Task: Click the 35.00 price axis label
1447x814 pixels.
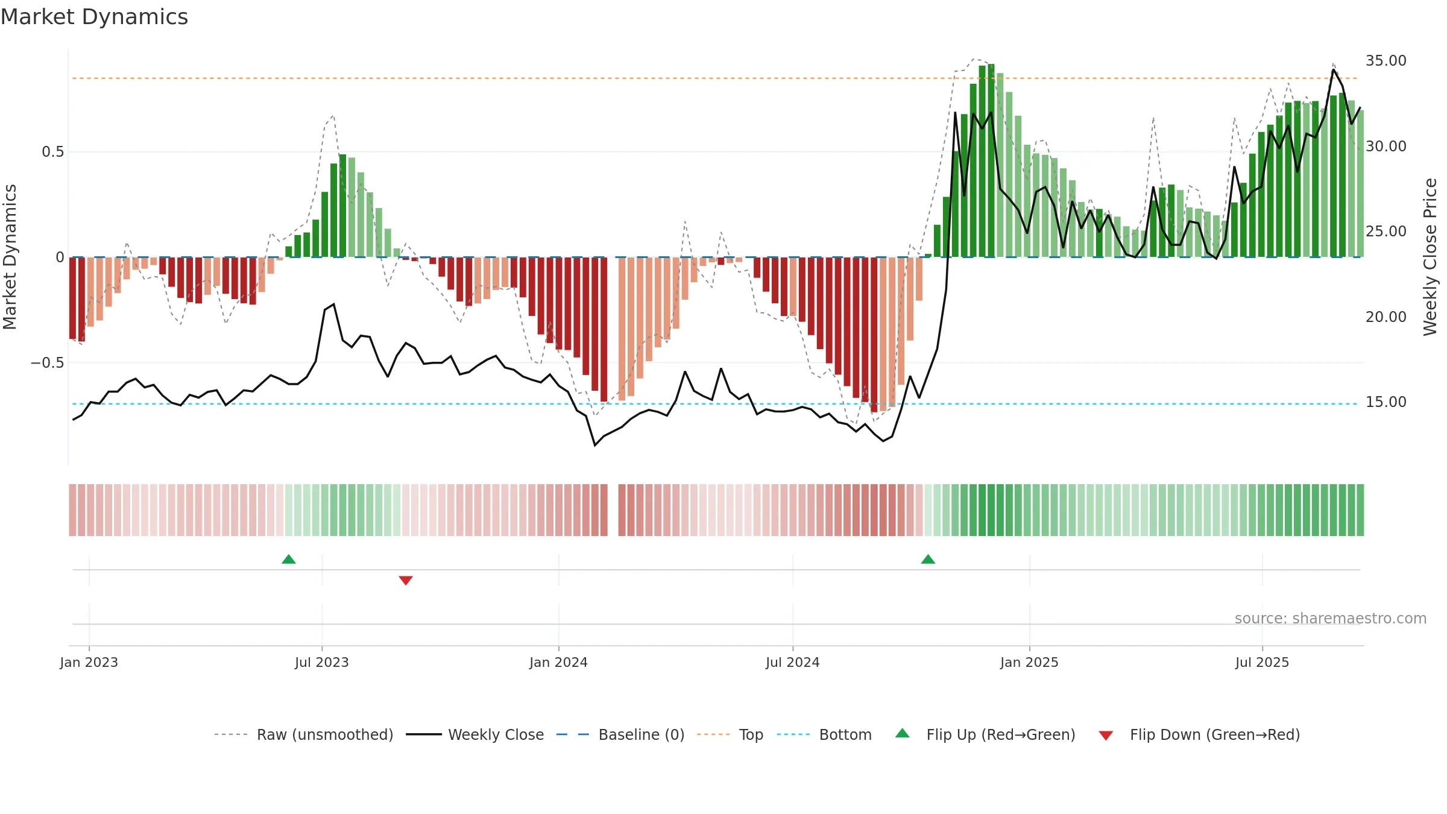Action: pos(1386,61)
